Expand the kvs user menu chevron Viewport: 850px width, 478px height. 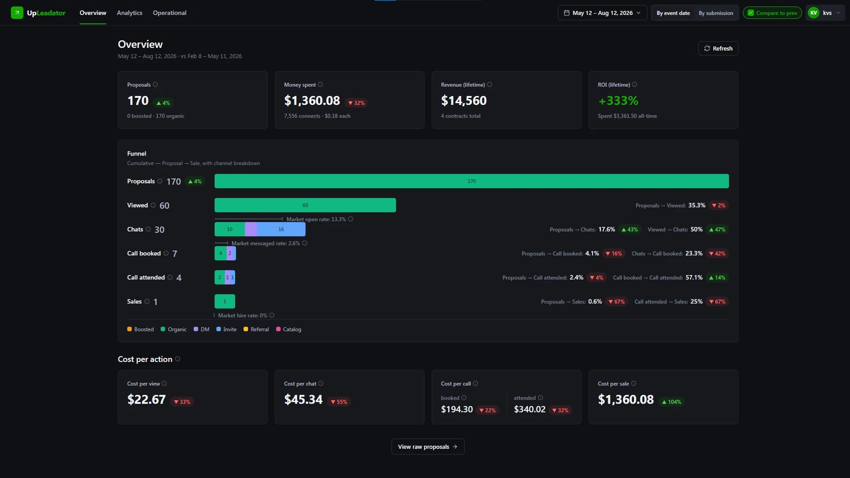838,13
